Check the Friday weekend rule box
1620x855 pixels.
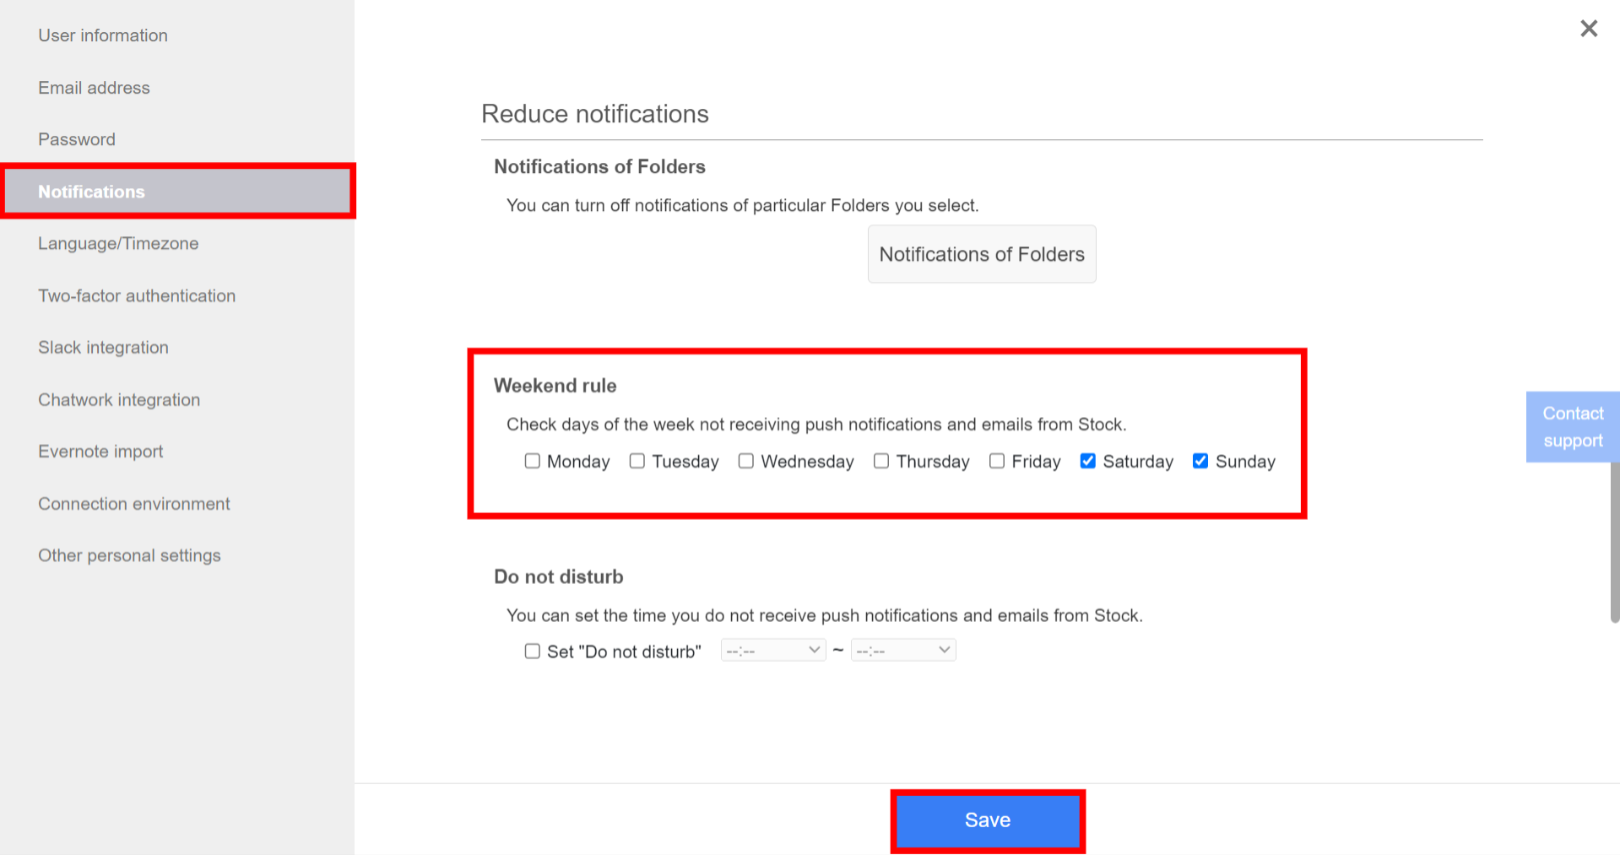coord(997,461)
